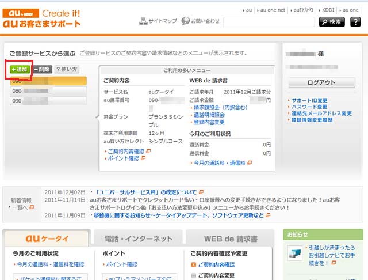Screen dimensions: 368x280
Task: Click the orange icon beside ご契約内容確認 in tab
Action: (x=194, y=265)
